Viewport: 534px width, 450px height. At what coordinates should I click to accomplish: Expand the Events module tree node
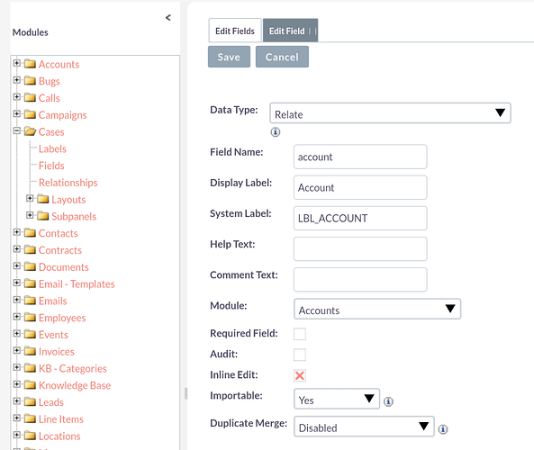click(x=17, y=333)
